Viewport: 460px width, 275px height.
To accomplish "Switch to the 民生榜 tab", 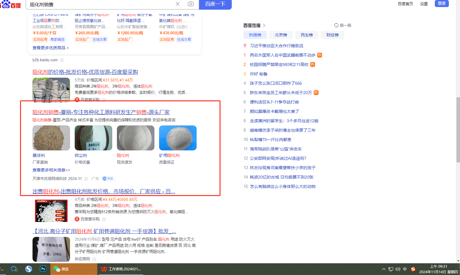I will click(307, 35).
